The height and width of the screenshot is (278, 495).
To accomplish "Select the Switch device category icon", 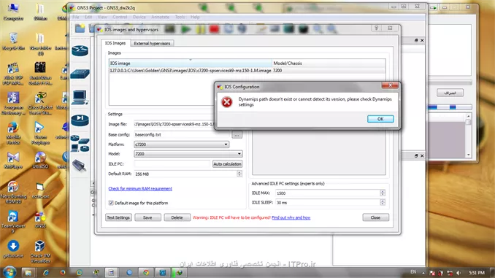I will tap(80, 74).
